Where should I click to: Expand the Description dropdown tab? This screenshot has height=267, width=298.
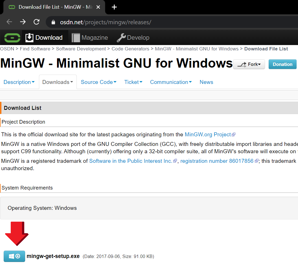(19, 82)
